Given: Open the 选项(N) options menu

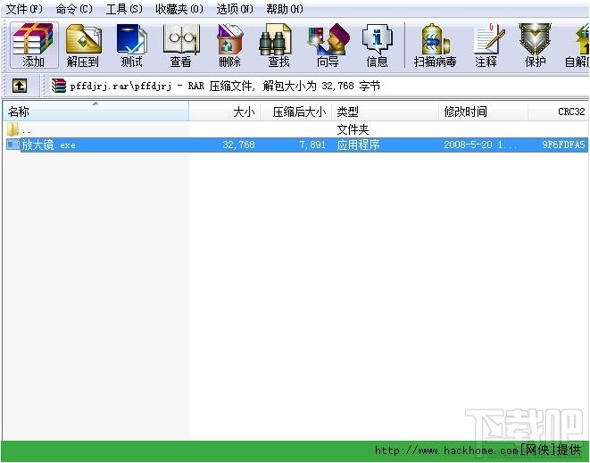Looking at the screenshot, I should (235, 9).
